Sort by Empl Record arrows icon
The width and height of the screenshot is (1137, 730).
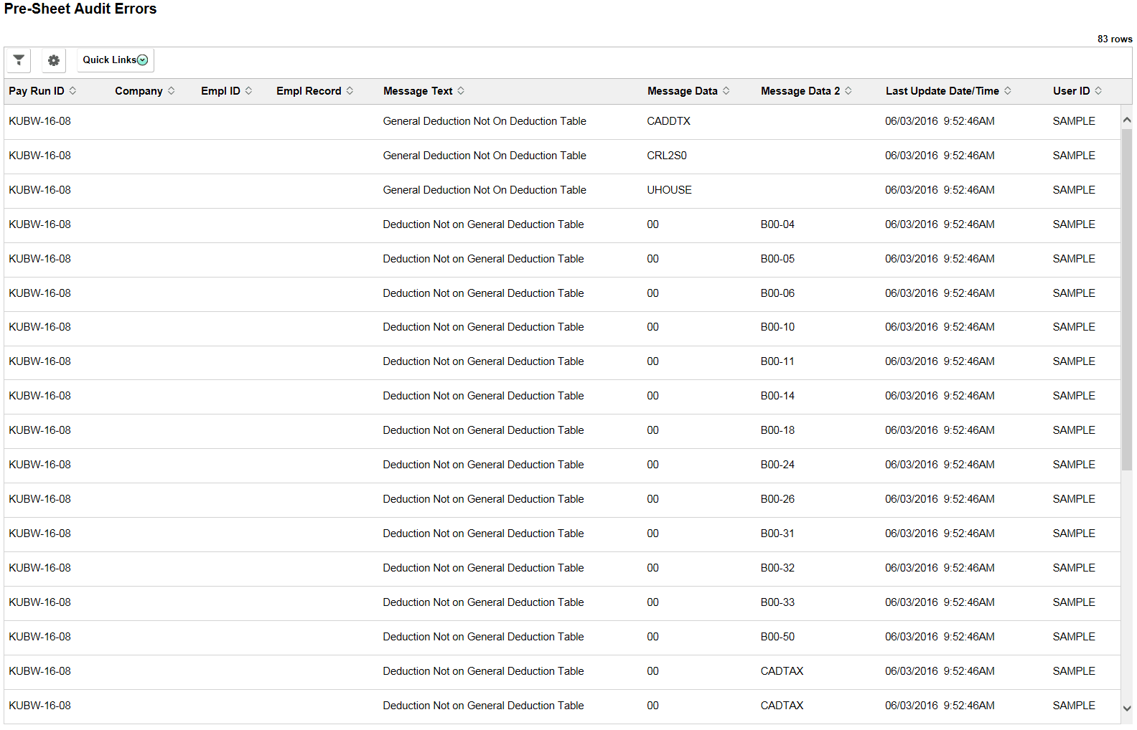click(x=350, y=91)
